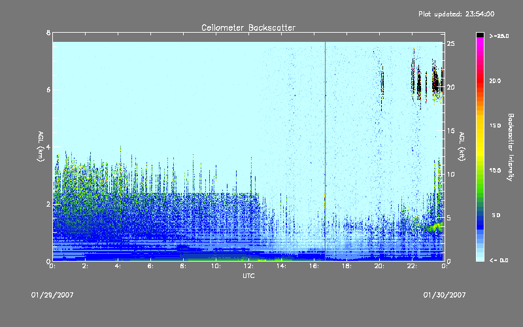Click the black top of the colorbar
Screen dimensions: 523x327
(480, 35)
